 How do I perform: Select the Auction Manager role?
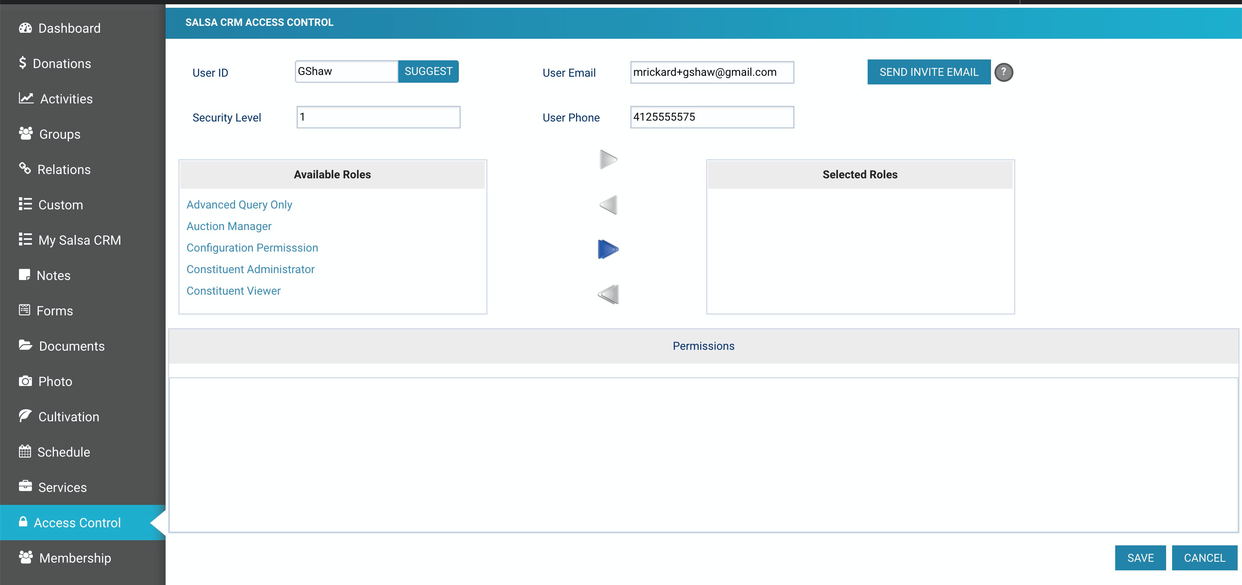pyautogui.click(x=229, y=226)
